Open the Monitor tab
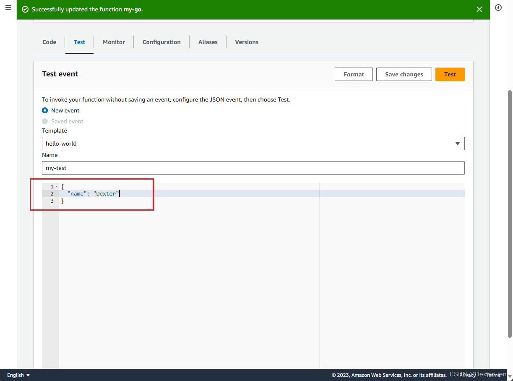Viewport: 513px width, 381px height. click(114, 42)
